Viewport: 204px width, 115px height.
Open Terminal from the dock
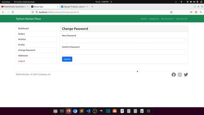point(62,111)
